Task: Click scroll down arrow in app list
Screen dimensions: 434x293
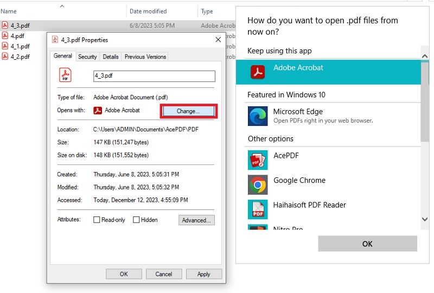Action: [425, 219]
